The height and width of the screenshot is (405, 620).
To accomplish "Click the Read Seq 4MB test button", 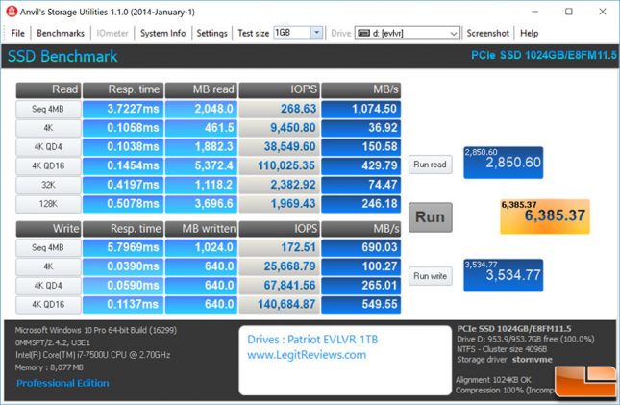I will click(x=48, y=109).
